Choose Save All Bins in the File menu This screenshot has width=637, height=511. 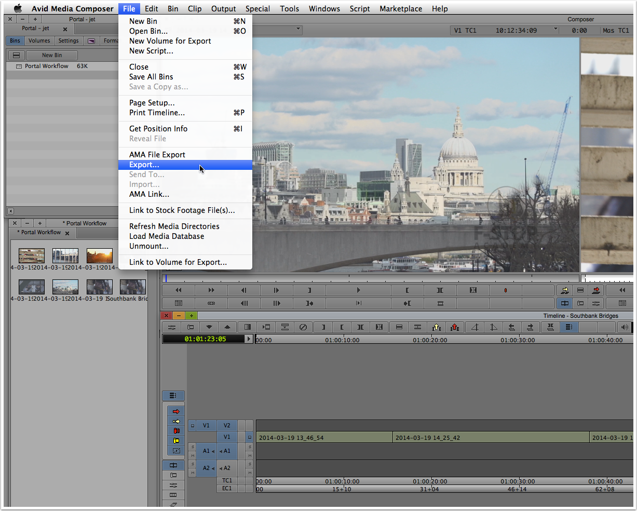click(x=185, y=77)
